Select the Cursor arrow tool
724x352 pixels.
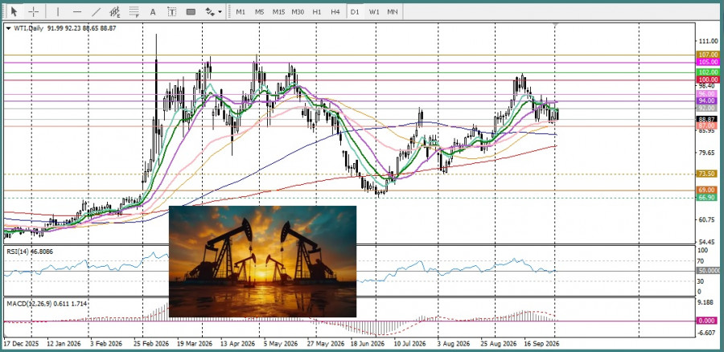tap(14, 11)
